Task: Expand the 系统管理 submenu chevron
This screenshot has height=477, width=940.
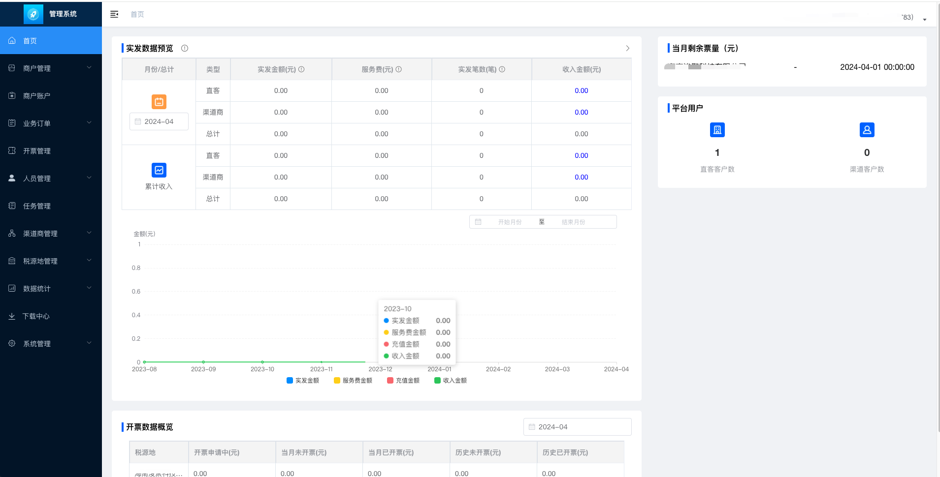Action: click(x=89, y=343)
